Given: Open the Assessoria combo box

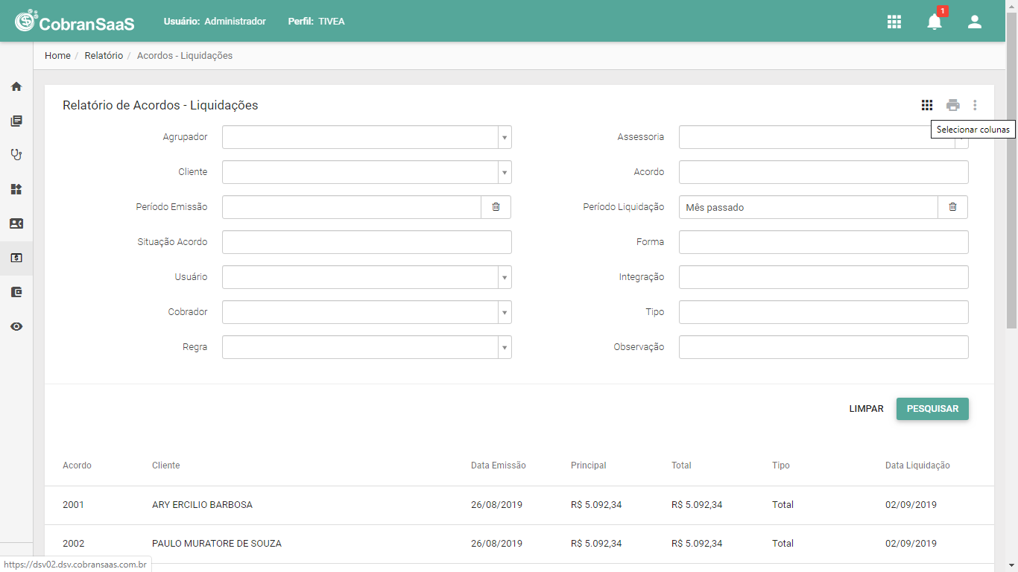Looking at the screenshot, I should pyautogui.click(x=823, y=137).
